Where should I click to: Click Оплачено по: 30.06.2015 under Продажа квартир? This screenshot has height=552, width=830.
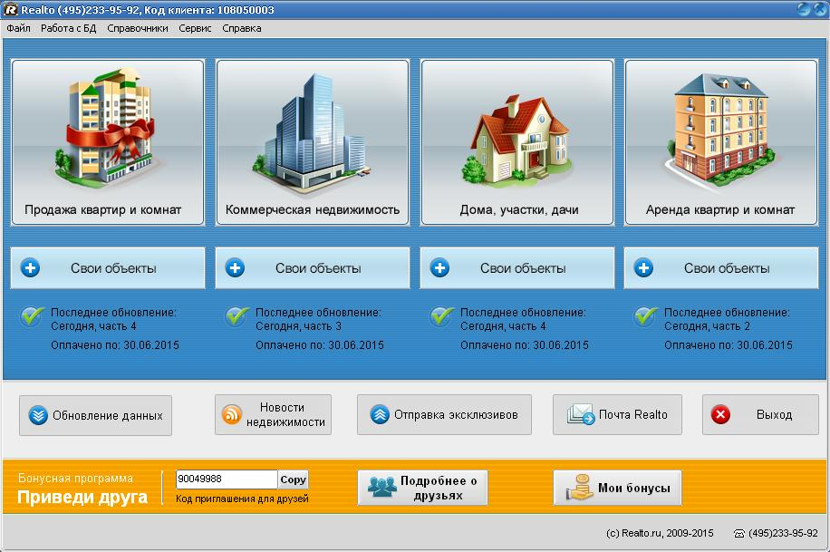click(x=115, y=345)
